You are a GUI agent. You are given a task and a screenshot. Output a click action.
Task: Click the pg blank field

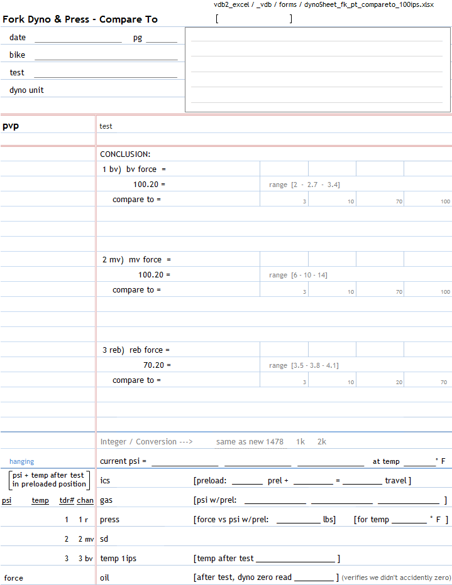(162, 38)
